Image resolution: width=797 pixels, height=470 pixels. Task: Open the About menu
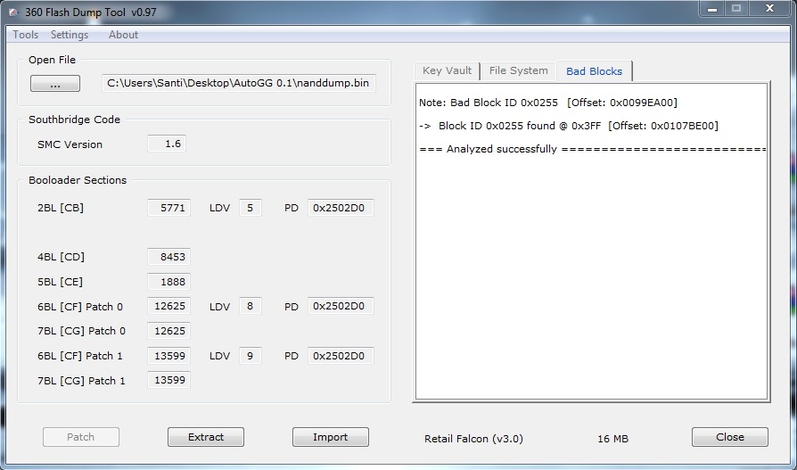123,35
